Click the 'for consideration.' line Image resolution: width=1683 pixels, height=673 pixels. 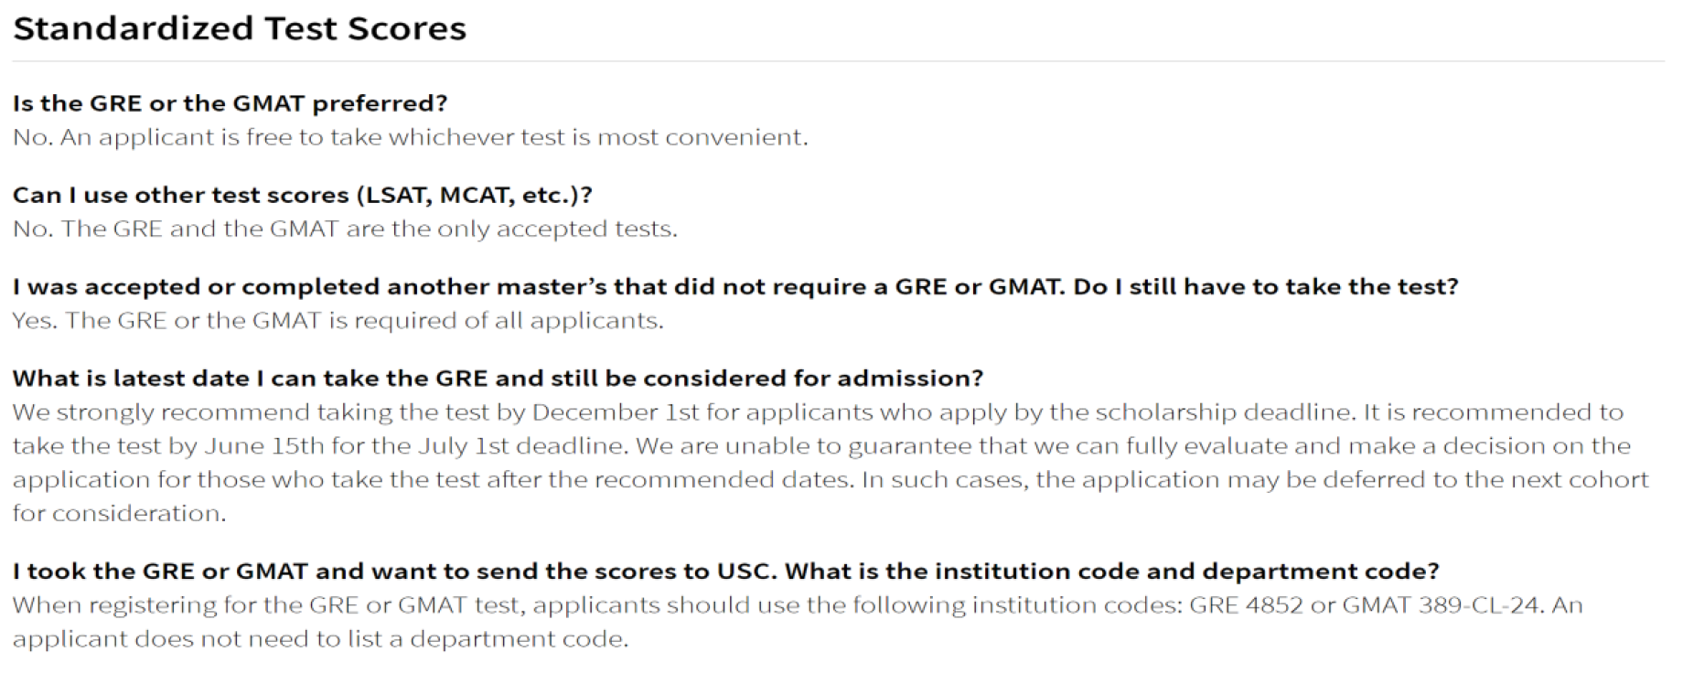119,514
